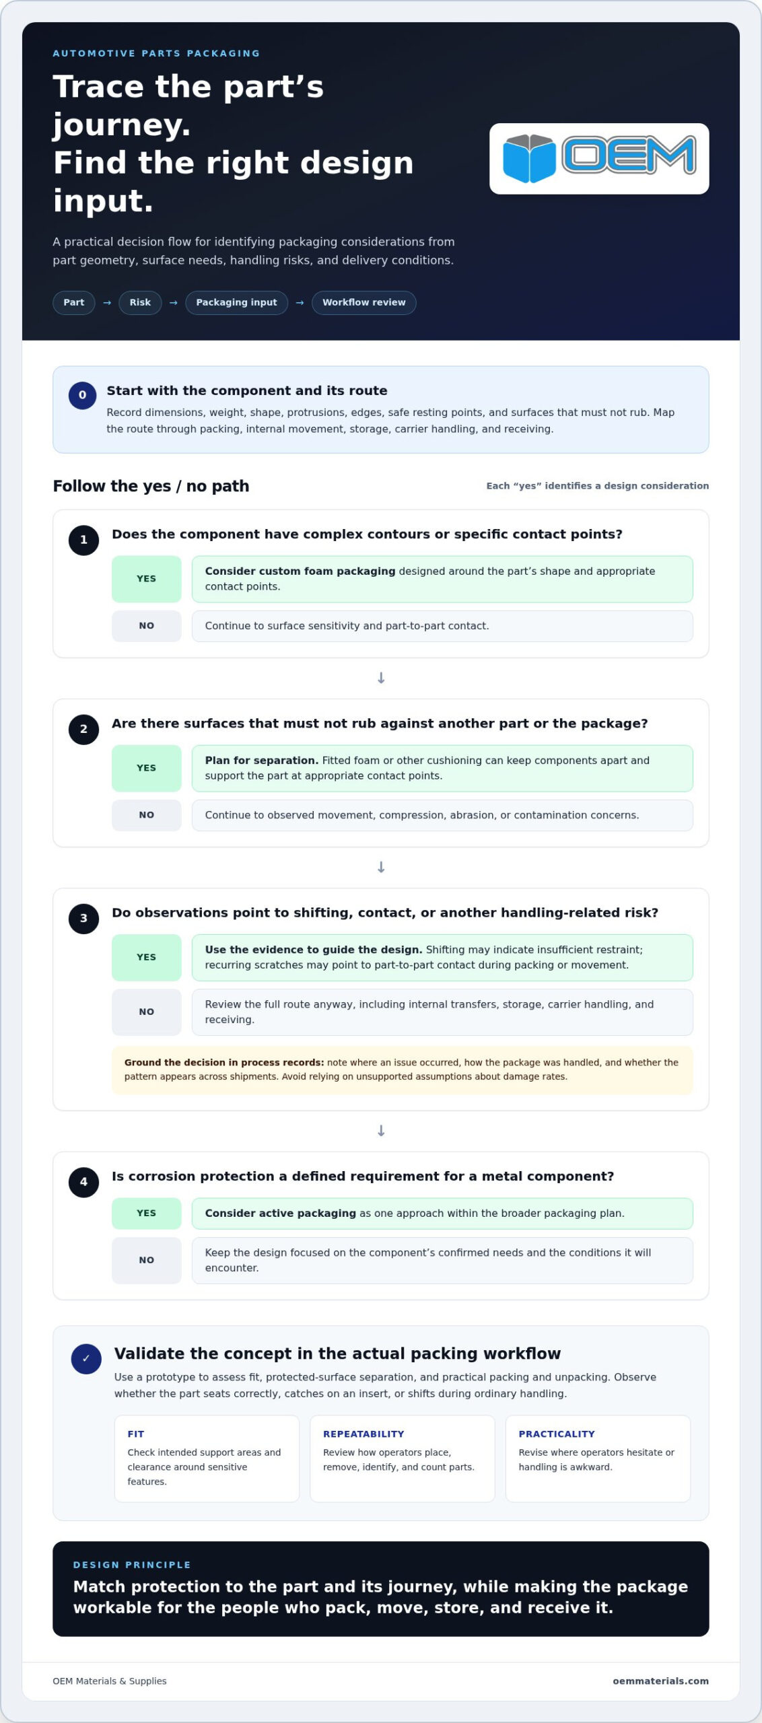Click the down arrow below question 3
The width and height of the screenshot is (762, 1723).
(x=381, y=1131)
